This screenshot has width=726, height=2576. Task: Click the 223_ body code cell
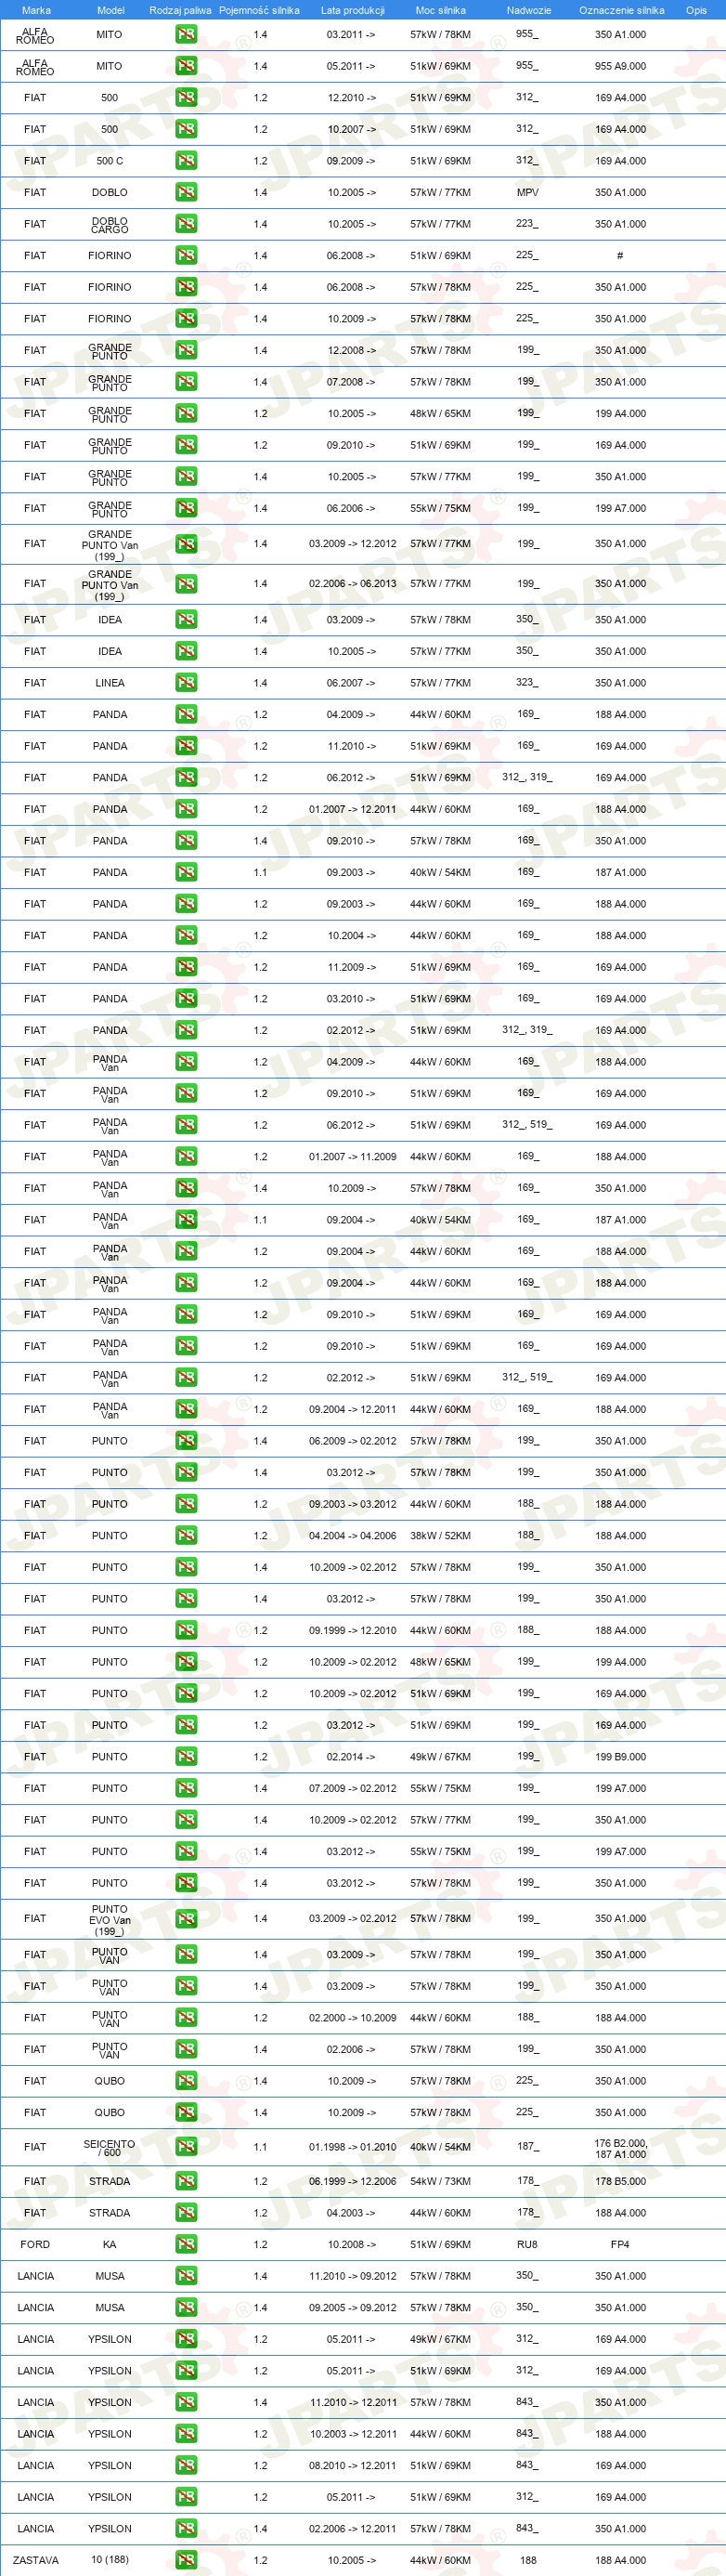click(x=527, y=224)
